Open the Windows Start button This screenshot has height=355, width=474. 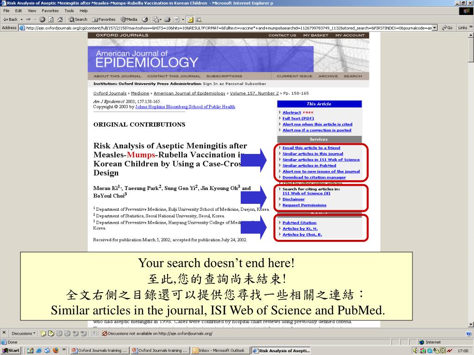coord(11,350)
